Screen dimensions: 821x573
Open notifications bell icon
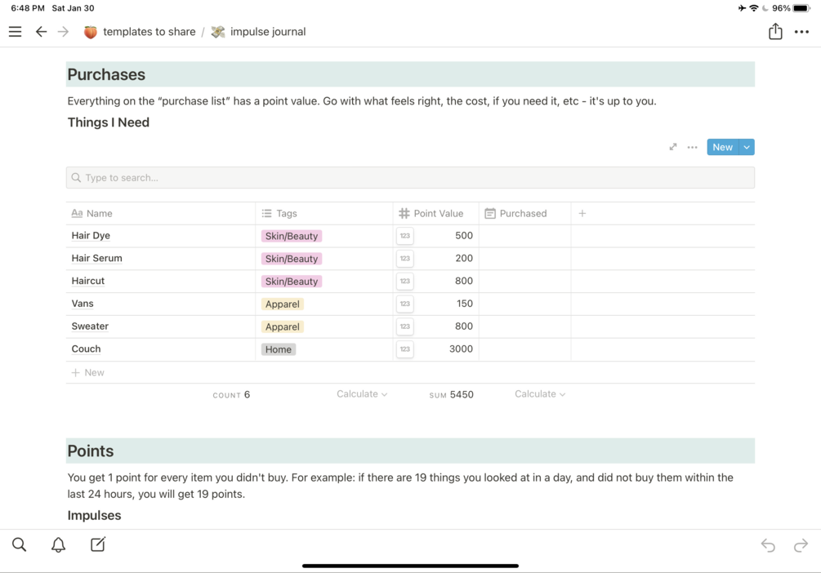(x=58, y=544)
